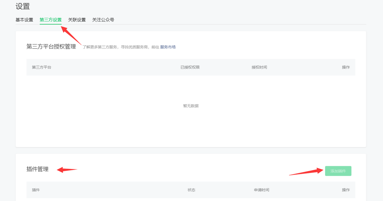Image resolution: width=383 pixels, height=201 pixels.
Task: Click the red arrow beside 插件管理 heading
Action: pos(67,170)
